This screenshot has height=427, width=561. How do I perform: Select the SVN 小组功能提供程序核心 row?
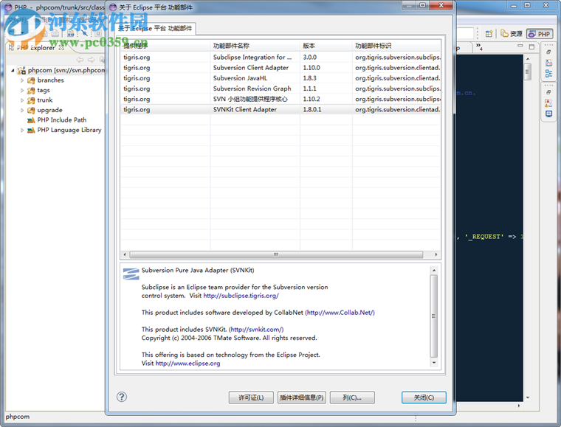coord(280,99)
